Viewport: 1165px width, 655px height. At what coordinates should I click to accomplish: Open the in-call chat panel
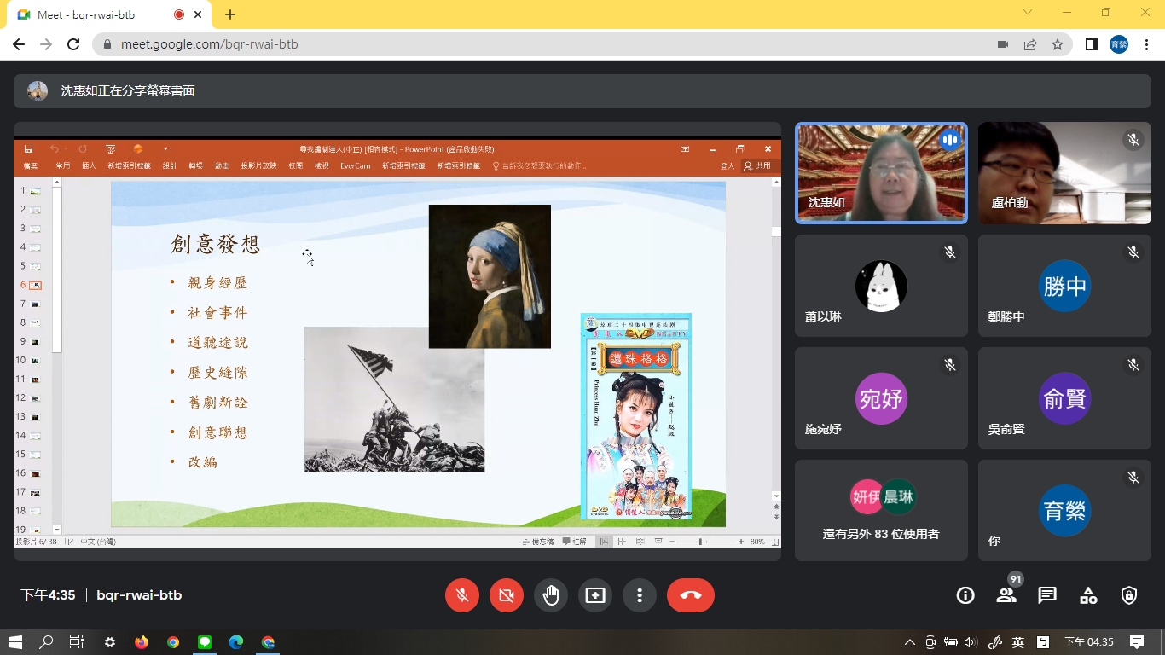click(x=1047, y=595)
